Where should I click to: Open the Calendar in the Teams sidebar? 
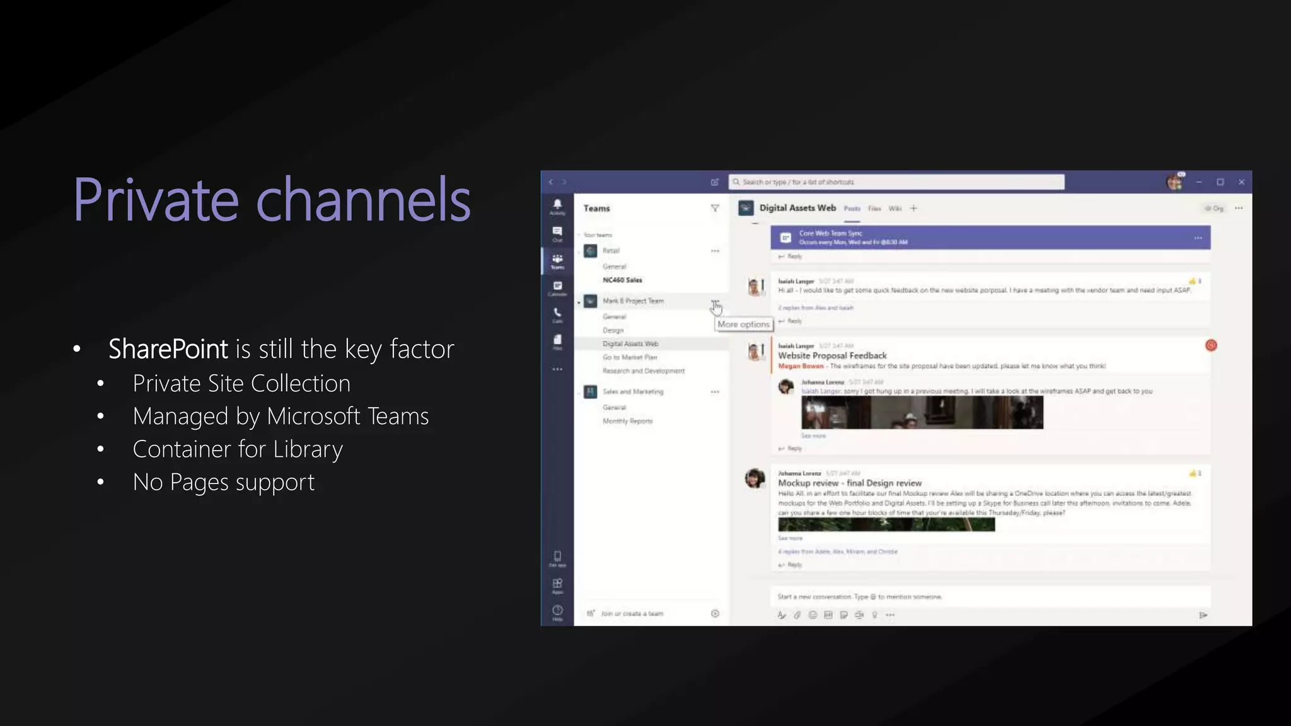(x=557, y=288)
